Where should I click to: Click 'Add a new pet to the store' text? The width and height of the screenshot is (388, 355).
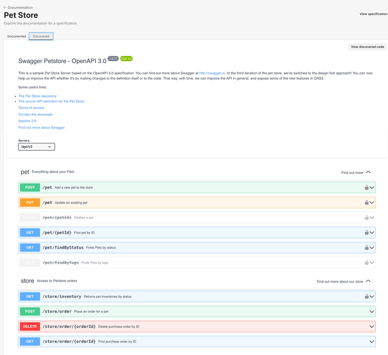tap(74, 187)
